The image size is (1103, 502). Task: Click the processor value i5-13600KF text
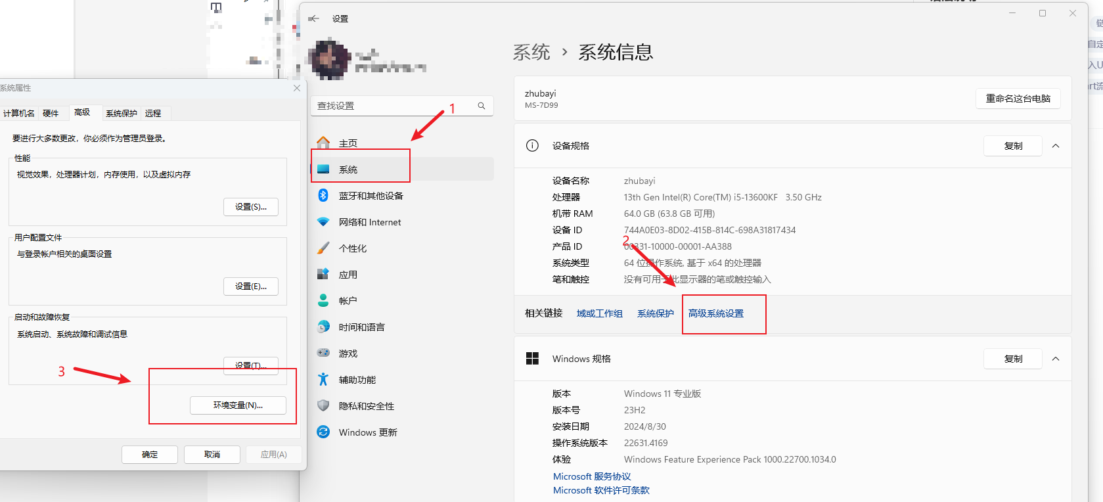[x=723, y=197]
